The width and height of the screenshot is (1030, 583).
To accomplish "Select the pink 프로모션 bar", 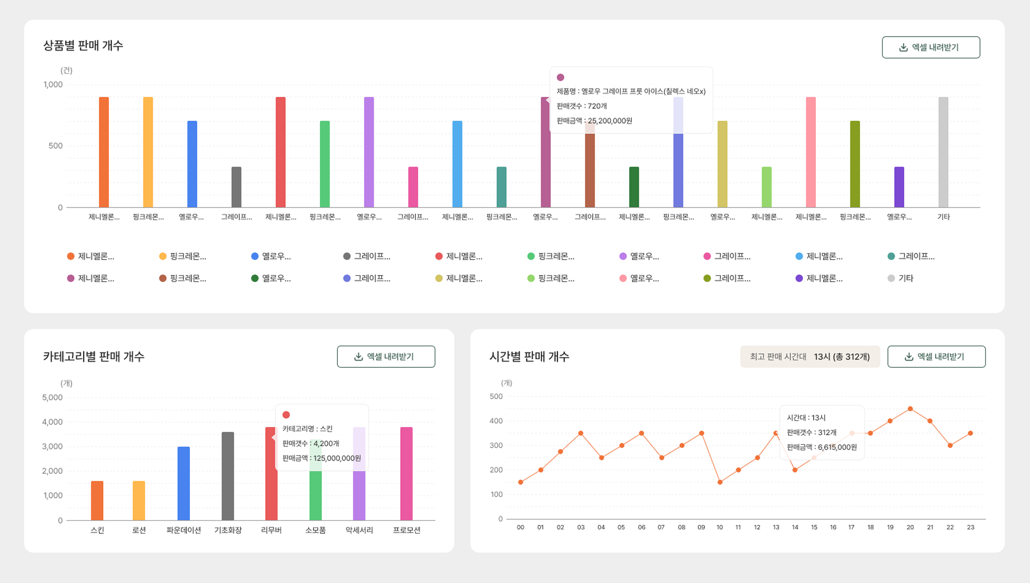I will [406, 473].
